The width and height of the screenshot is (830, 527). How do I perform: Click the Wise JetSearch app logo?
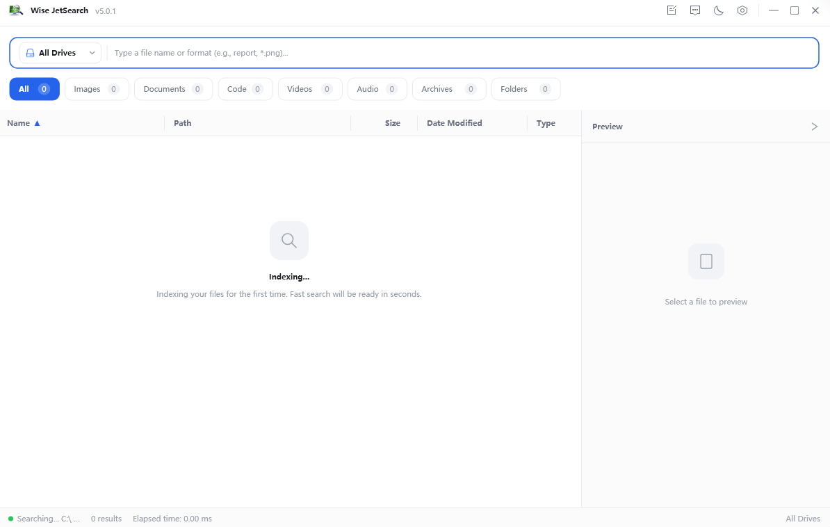16,10
